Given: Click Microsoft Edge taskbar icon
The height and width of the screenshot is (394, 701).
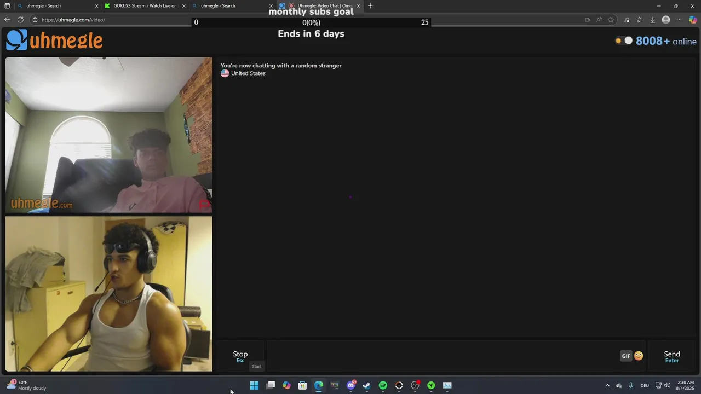Looking at the screenshot, I should point(319,385).
